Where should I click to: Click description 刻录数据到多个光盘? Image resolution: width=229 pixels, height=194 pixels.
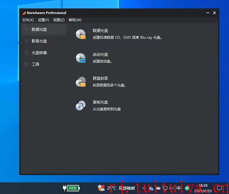(109, 85)
